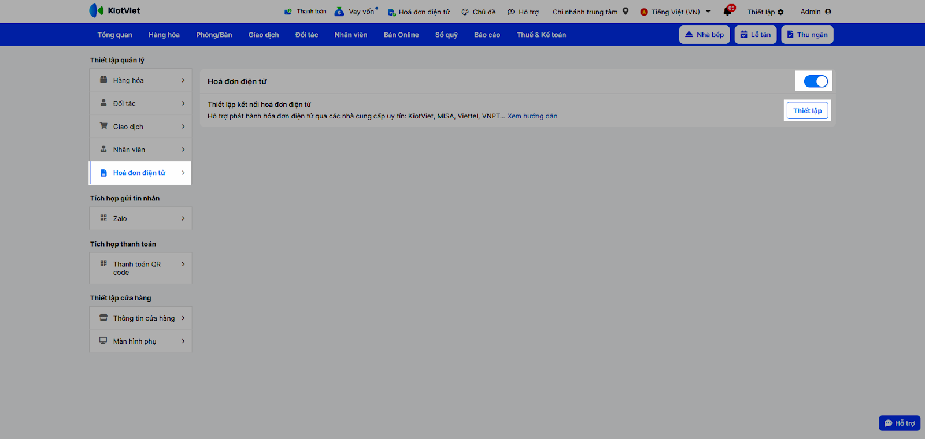The image size is (925, 439).
Task: Click the Nhà bếp bell icon
Action: [689, 35]
